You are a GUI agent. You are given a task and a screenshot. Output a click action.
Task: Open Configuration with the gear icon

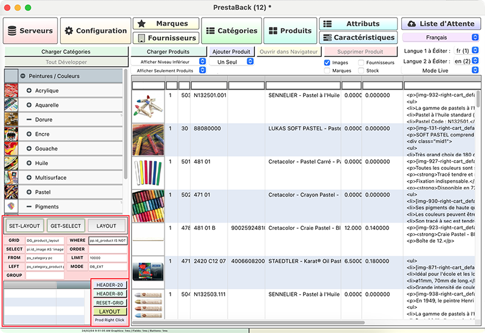click(x=95, y=30)
